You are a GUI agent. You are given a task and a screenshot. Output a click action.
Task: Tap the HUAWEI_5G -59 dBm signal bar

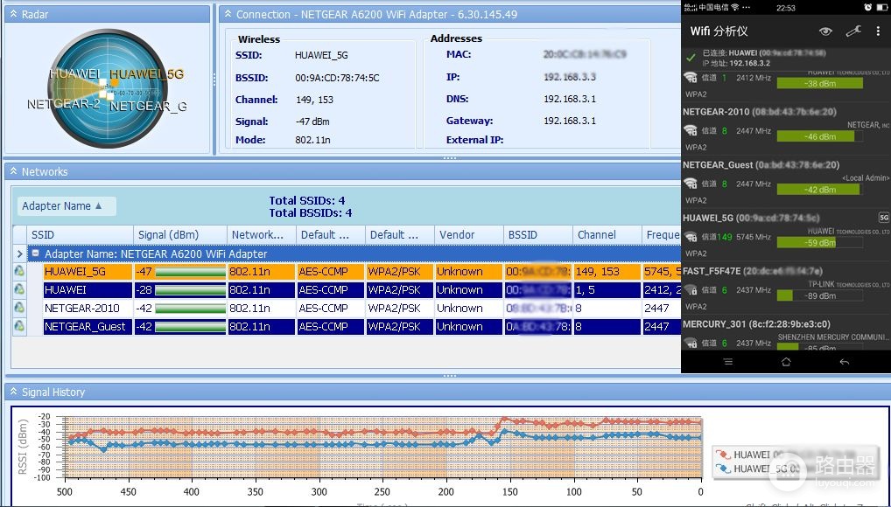pos(819,242)
